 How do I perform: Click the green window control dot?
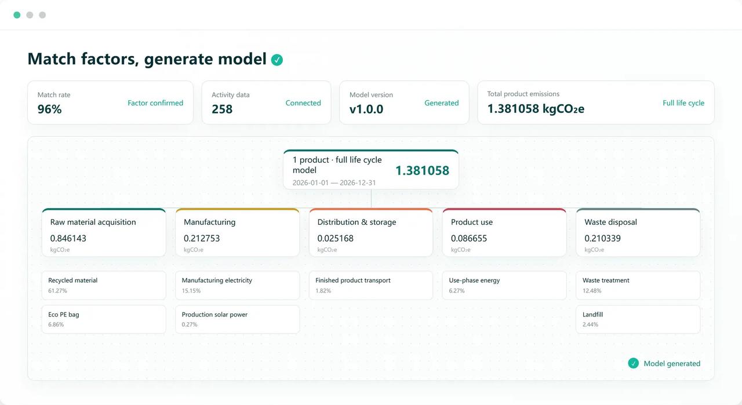tap(17, 15)
